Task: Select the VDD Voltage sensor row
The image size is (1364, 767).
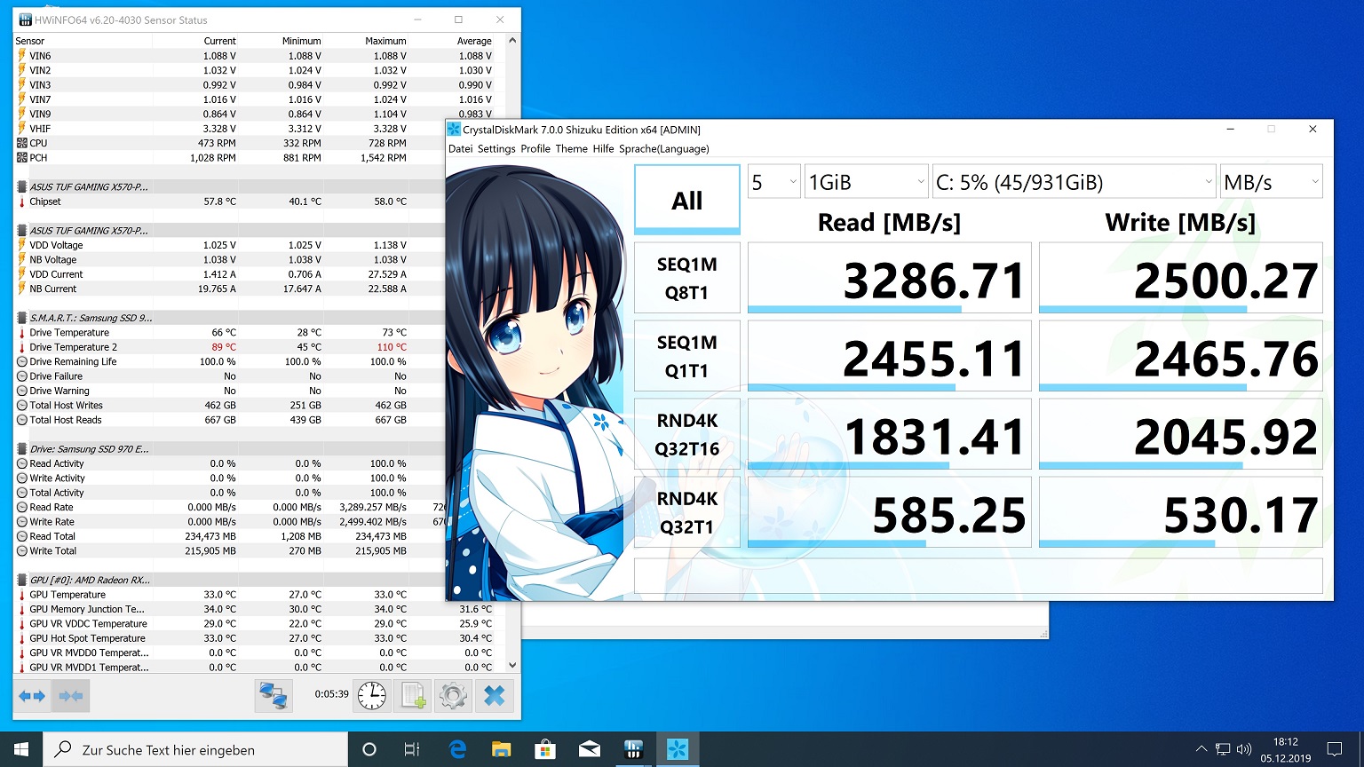Action: pos(229,245)
